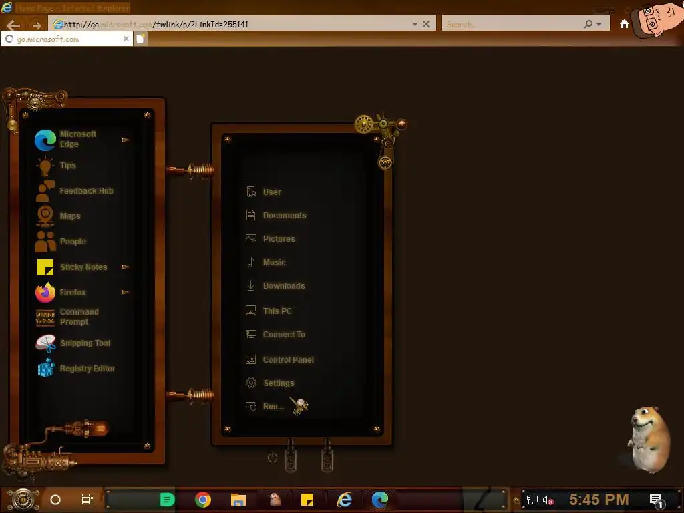This screenshot has width=684, height=513.
Task: Open Action Center notifications
Action: tap(657, 500)
